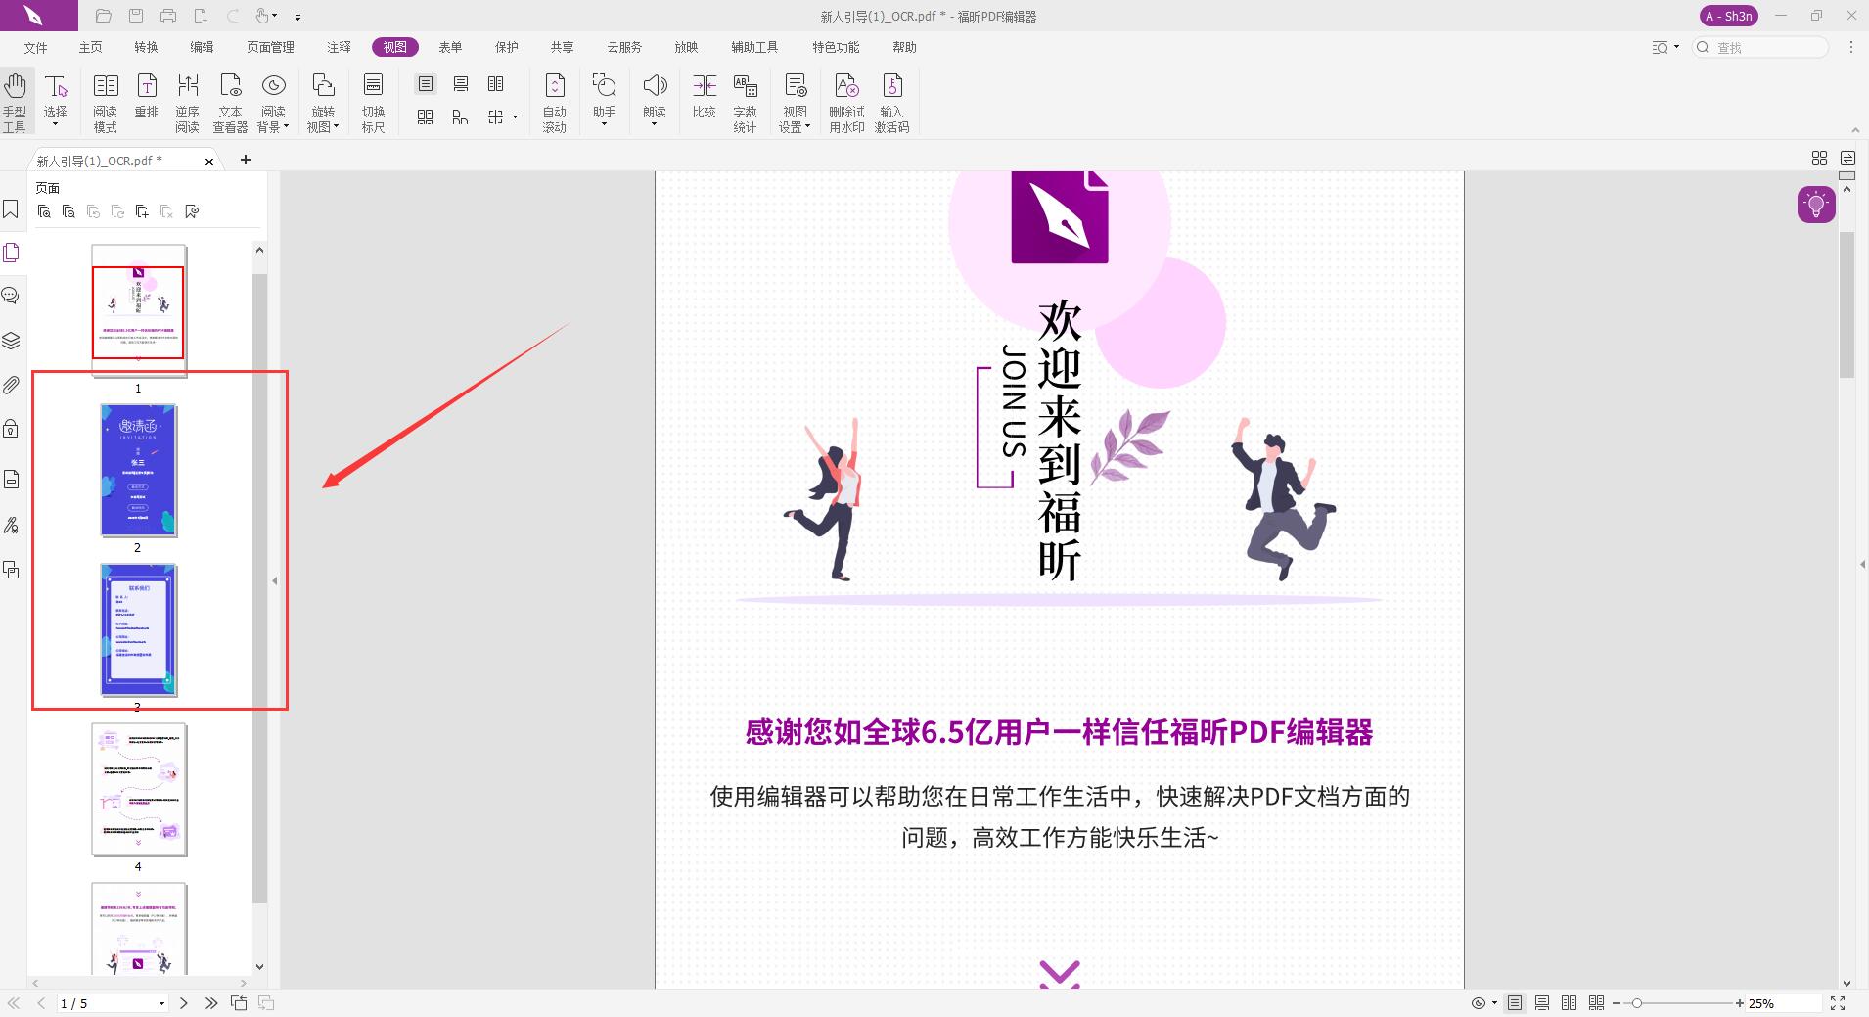This screenshot has width=1869, height=1017.
Task: Switch to the 注释 ribbon tab
Action: pyautogui.click(x=337, y=46)
